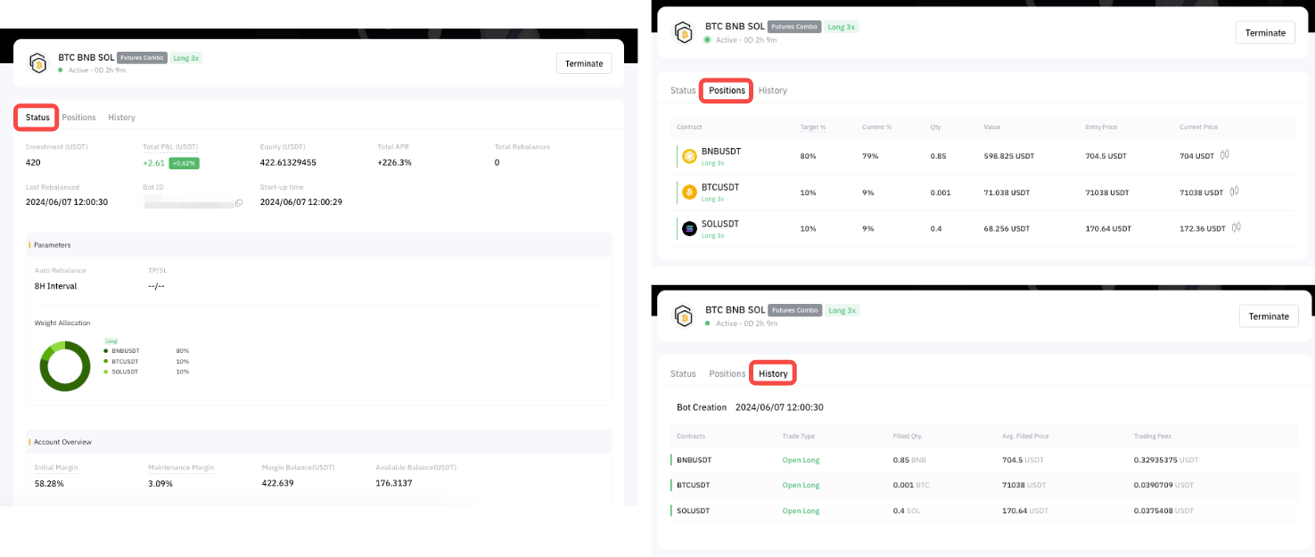Click the Target % column header
Image resolution: width=1315 pixels, height=557 pixels.
(x=812, y=127)
